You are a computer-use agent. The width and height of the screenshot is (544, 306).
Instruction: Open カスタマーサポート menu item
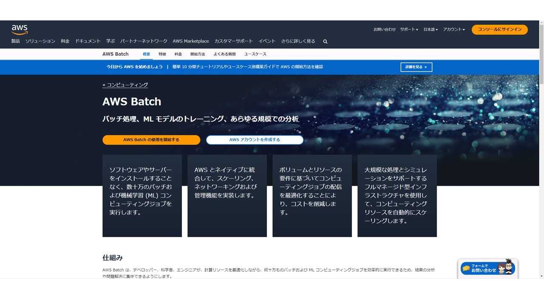pyautogui.click(x=234, y=41)
